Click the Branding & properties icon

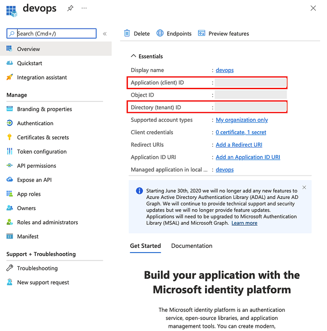tap(10, 109)
